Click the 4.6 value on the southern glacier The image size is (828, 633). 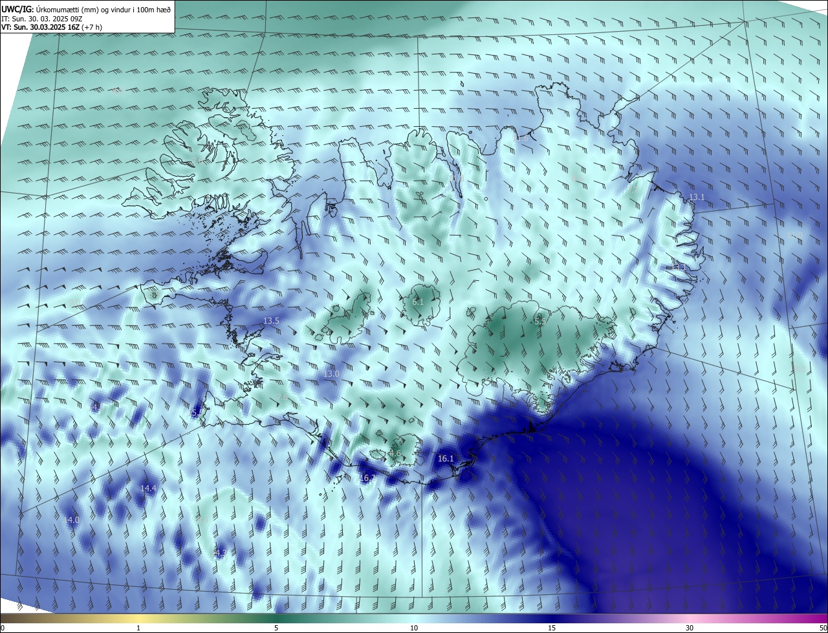(x=395, y=454)
